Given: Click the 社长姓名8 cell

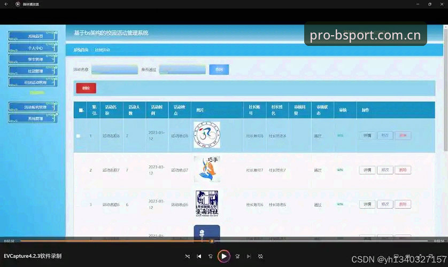Looking at the screenshot, I should point(277,136).
